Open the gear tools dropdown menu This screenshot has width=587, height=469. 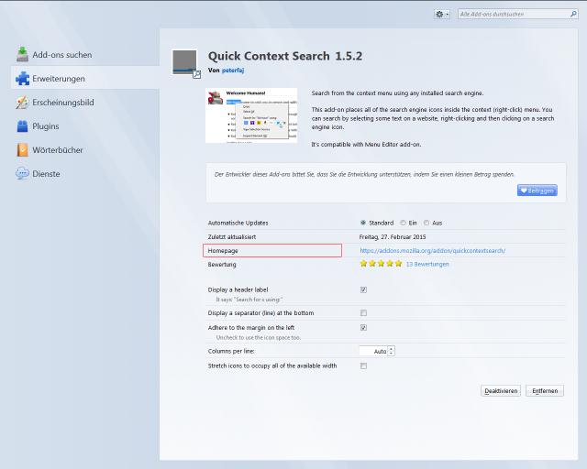pyautogui.click(x=442, y=15)
